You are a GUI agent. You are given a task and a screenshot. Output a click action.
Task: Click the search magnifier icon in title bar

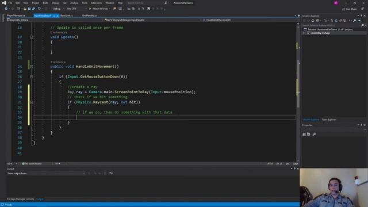pyautogui.click(x=166, y=3)
